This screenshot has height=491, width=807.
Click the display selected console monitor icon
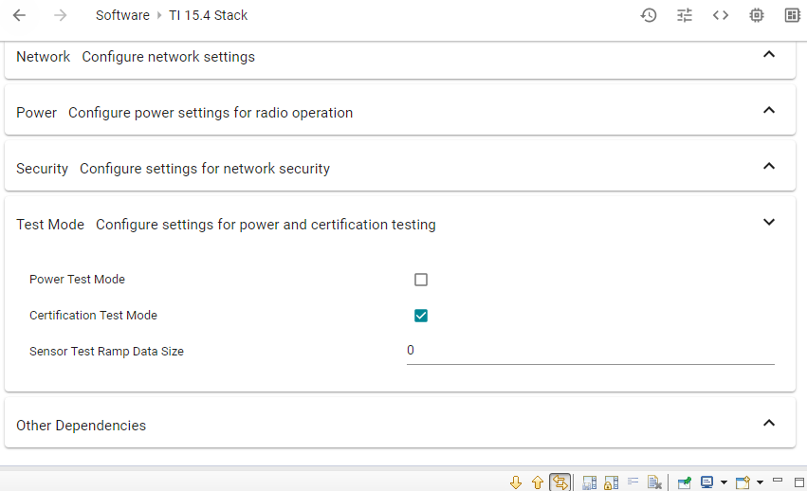[706, 482]
